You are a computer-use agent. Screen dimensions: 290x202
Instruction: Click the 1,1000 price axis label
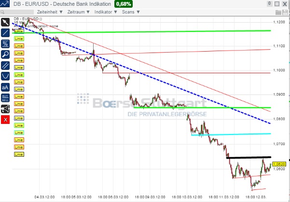tap(279, 70)
